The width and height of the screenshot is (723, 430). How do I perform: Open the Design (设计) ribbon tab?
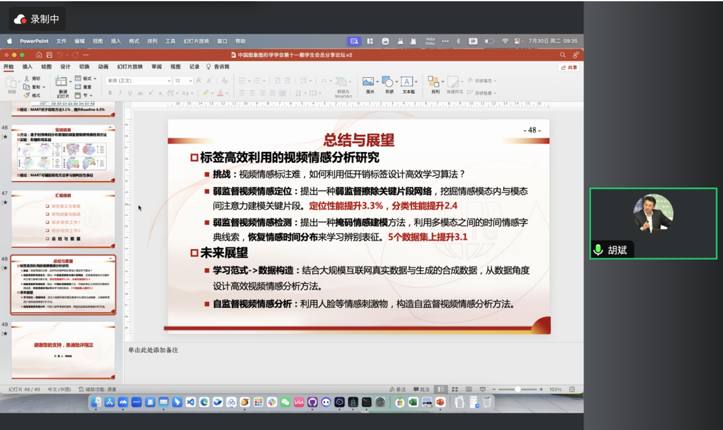(65, 67)
